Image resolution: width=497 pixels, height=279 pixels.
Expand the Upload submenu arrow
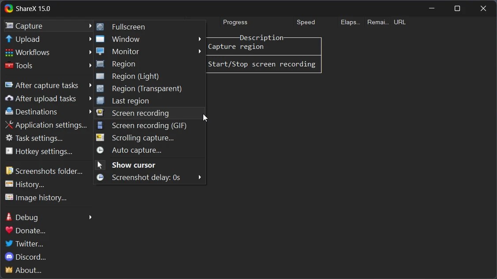[90, 39]
